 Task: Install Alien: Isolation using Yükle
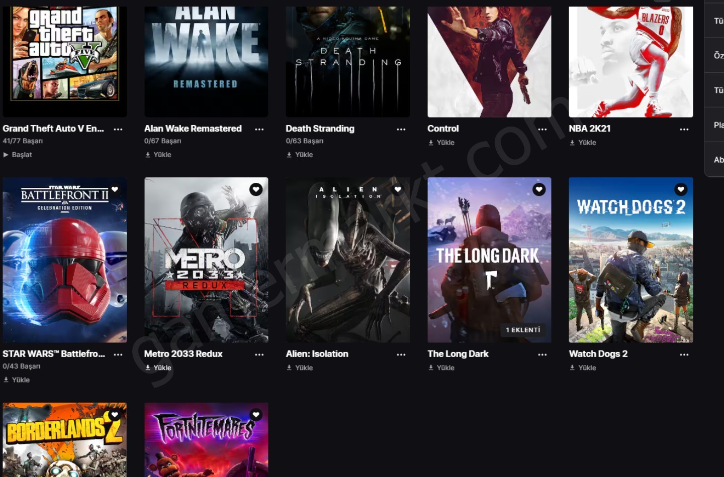(x=300, y=368)
